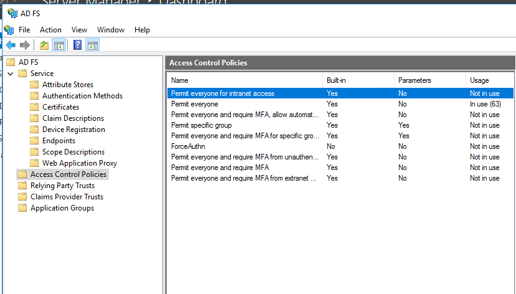Select Claim Descriptions tree item
516x294 pixels.
73,118
